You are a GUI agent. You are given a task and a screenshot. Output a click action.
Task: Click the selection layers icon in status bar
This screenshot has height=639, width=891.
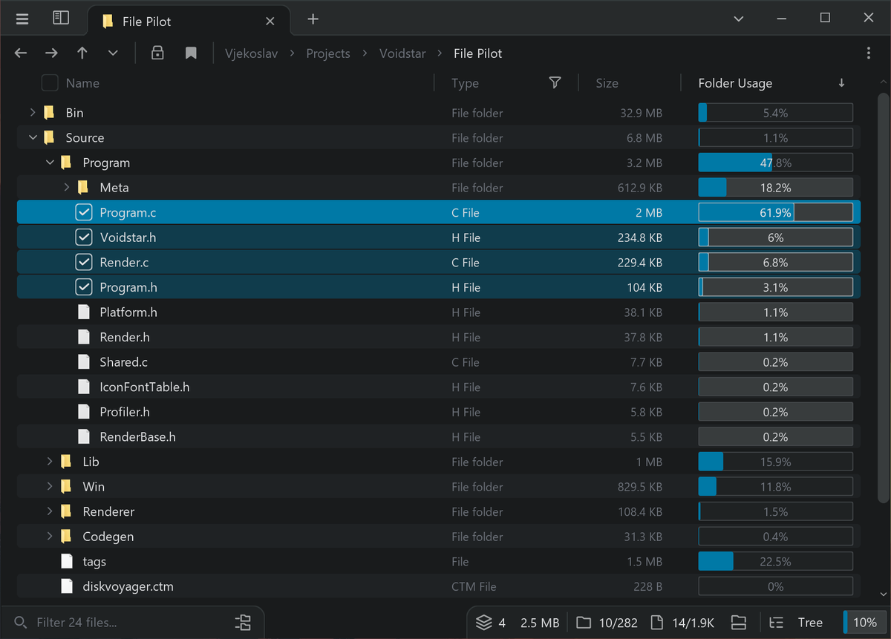click(x=484, y=623)
